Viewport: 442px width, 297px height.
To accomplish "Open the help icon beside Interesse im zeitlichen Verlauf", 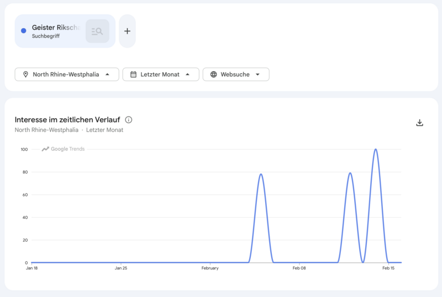I will pyautogui.click(x=129, y=120).
